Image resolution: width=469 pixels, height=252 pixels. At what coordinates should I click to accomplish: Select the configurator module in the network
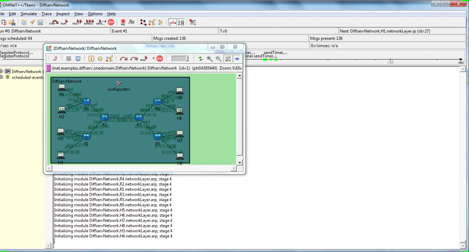pos(119,83)
